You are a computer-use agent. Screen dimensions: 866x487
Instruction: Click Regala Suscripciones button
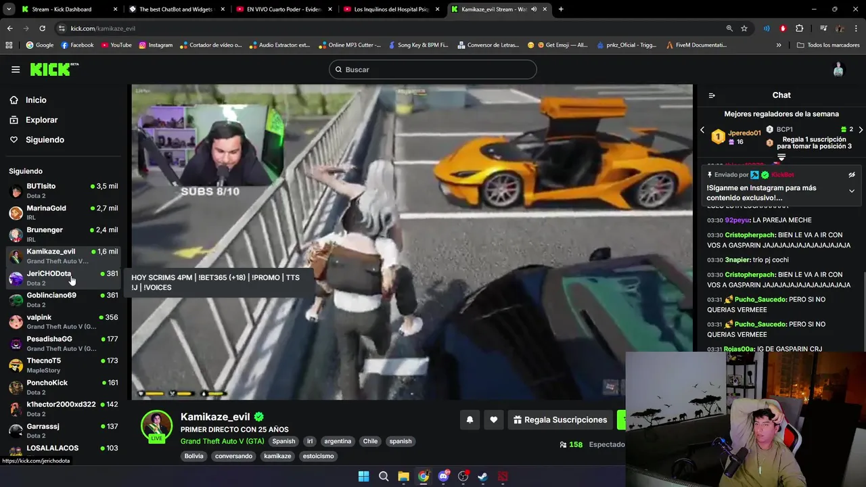click(560, 419)
